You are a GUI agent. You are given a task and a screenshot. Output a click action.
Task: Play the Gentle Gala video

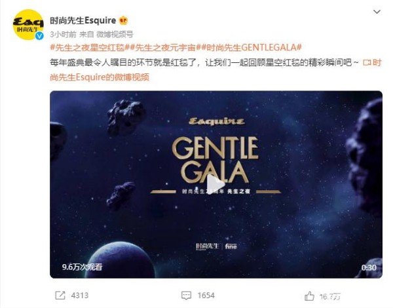[x=215, y=184]
